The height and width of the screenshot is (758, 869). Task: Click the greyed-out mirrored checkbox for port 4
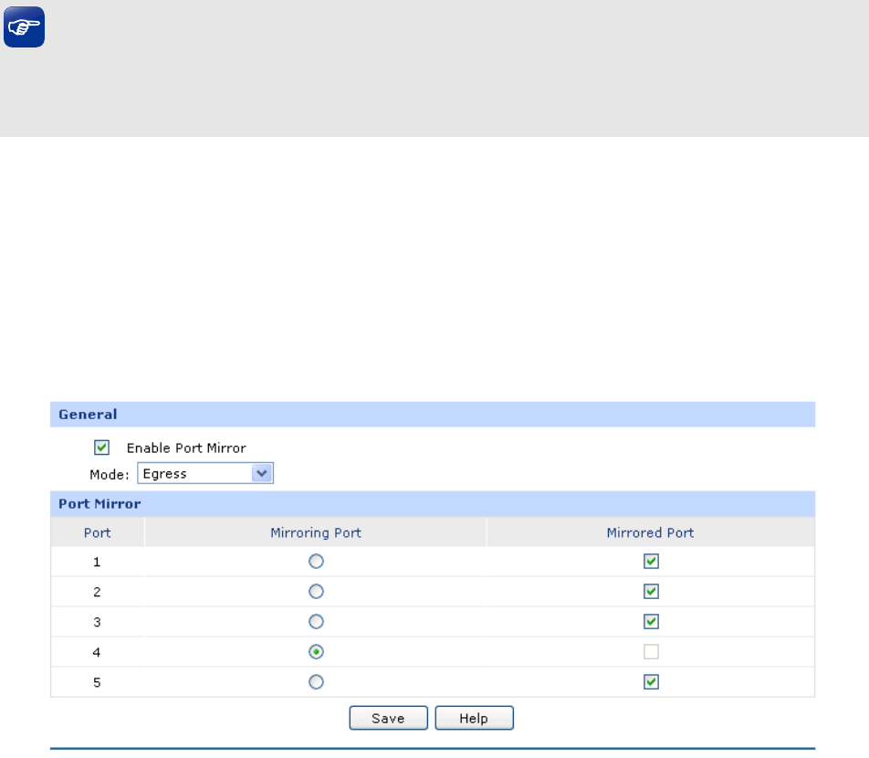(651, 652)
